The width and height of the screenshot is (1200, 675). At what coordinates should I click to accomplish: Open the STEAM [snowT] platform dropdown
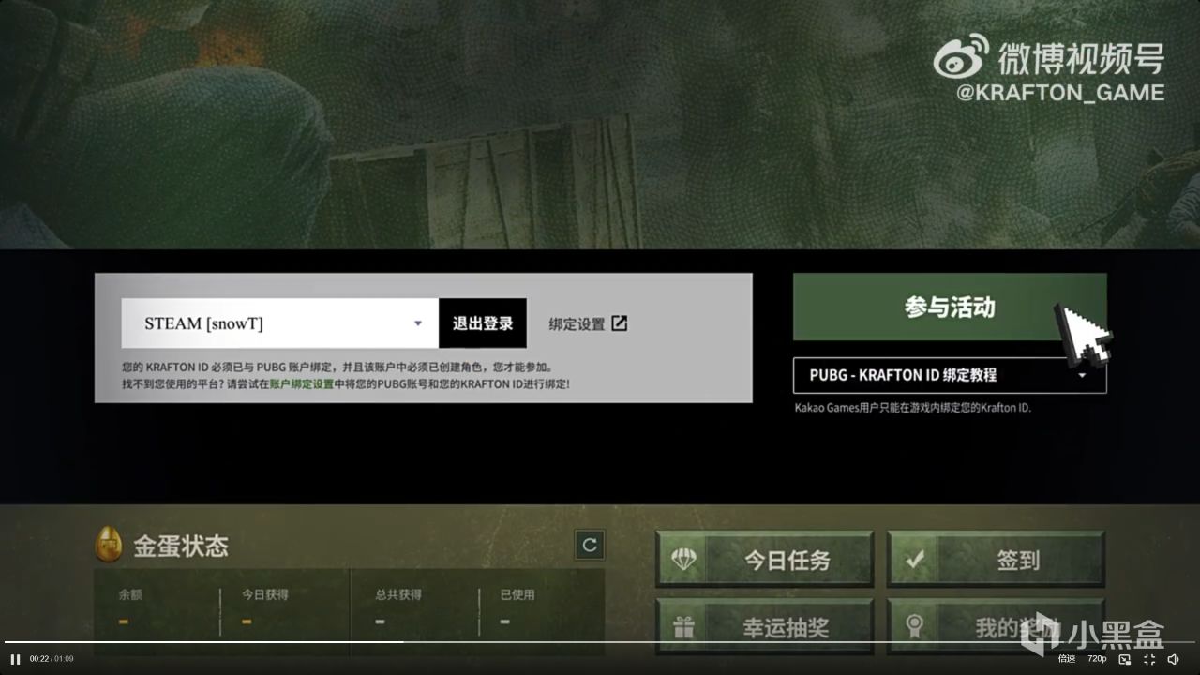[x=280, y=323]
